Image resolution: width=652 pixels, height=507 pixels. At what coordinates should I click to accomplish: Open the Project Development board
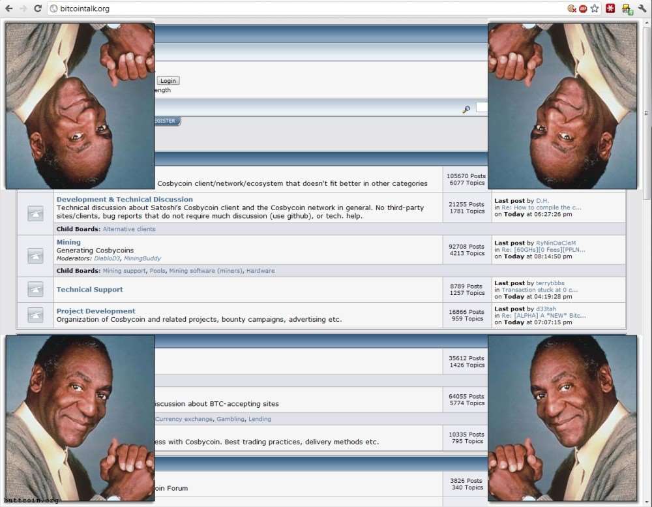(96, 311)
